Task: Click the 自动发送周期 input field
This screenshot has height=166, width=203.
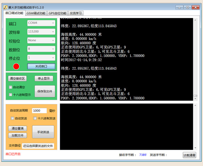Action: tap(39, 111)
